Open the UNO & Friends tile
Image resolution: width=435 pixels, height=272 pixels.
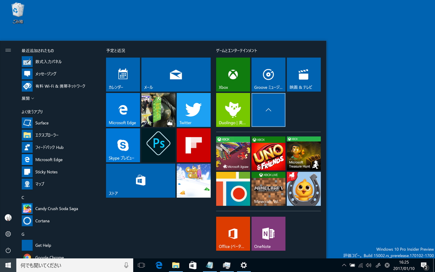point(268,153)
